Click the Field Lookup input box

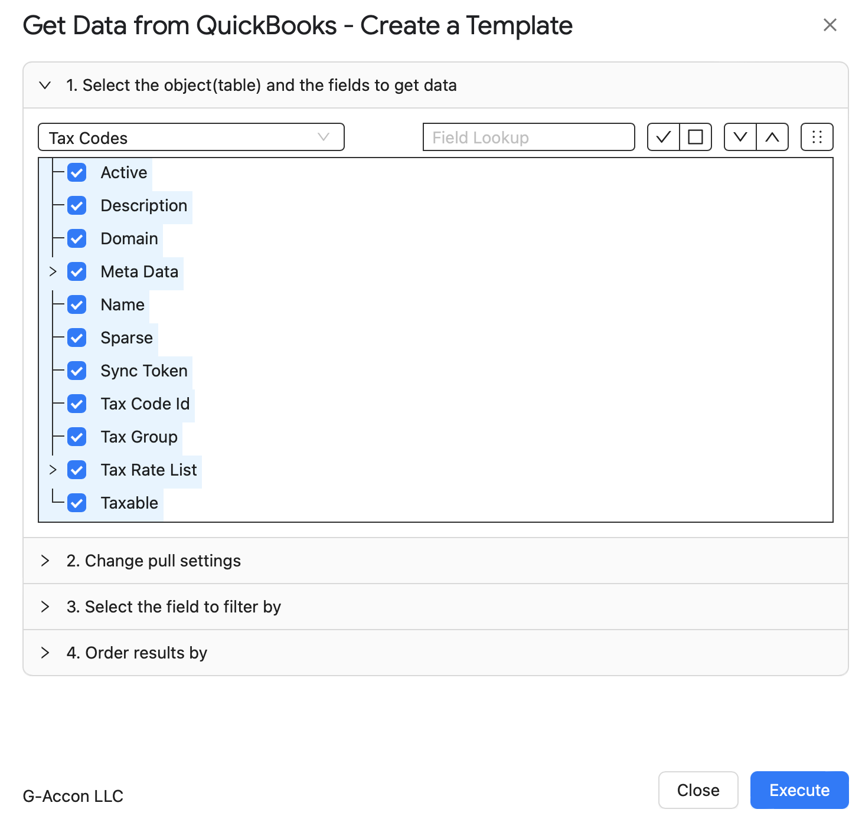(x=529, y=137)
